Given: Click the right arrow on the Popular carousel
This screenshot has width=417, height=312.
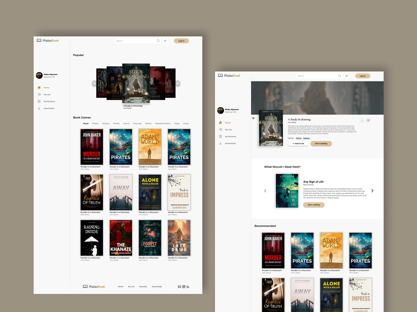Looking at the screenshot, I should [177, 83].
